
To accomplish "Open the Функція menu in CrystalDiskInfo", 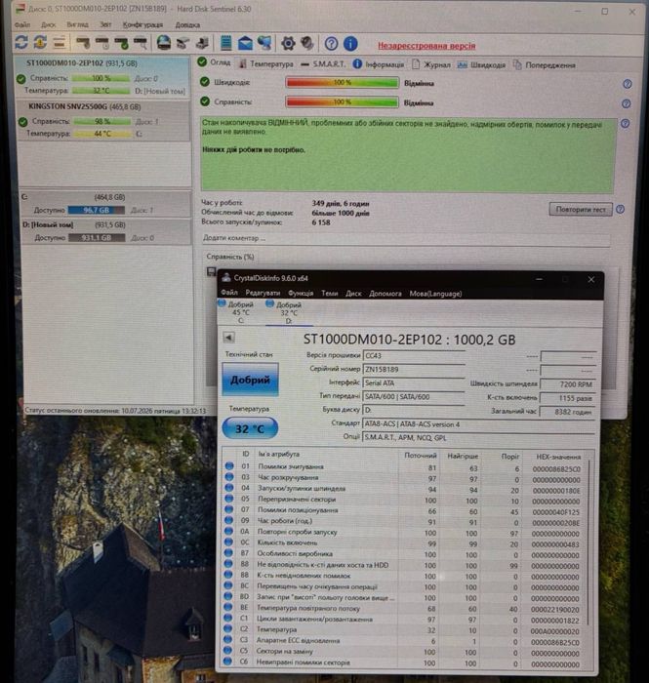I will pyautogui.click(x=301, y=293).
